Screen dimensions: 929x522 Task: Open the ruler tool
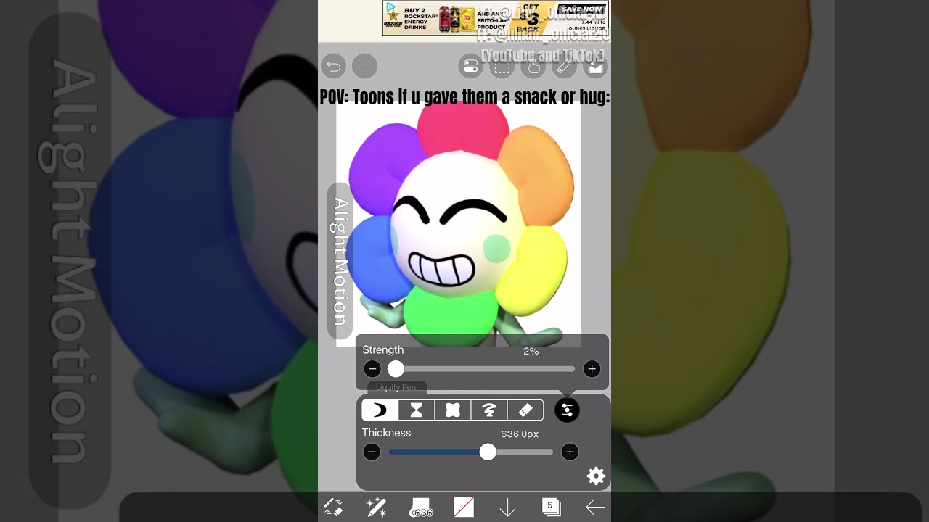pyautogui.click(x=564, y=67)
